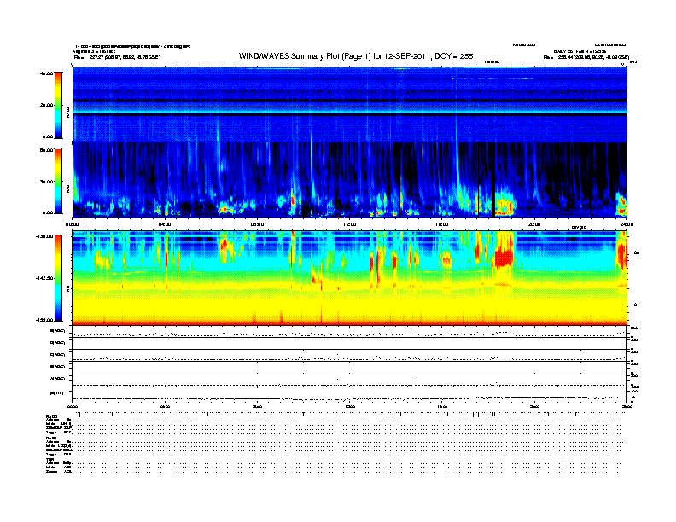676x522 pixels.
Task: Click the TNR heading in bottom status table
Action: [x=50, y=459]
